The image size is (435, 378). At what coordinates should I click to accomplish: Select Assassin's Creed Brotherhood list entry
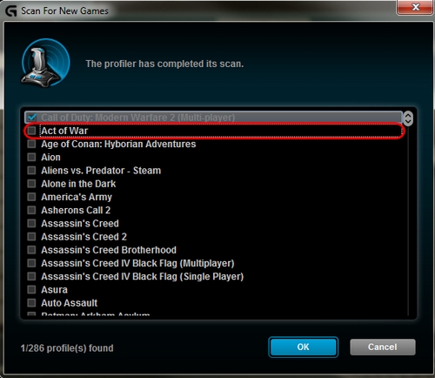pos(109,250)
